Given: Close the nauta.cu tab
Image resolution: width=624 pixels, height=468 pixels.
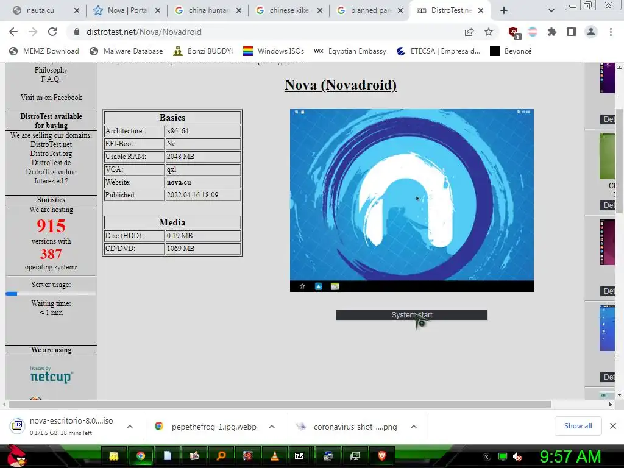Looking at the screenshot, I should 77,10.
